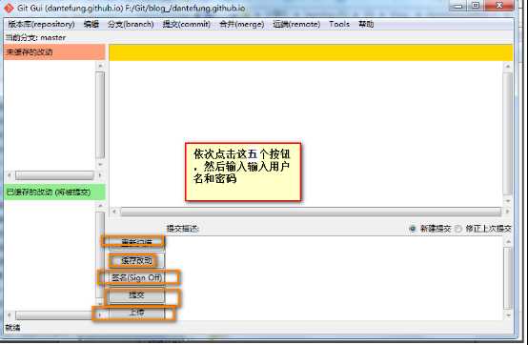Click the diff pane scroll-up arrow
The width and height of the screenshot is (528, 345).
pyautogui.click(x=507, y=67)
